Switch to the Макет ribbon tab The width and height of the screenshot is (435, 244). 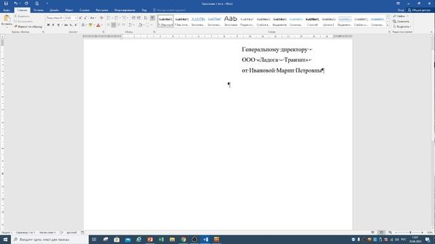pos(69,10)
